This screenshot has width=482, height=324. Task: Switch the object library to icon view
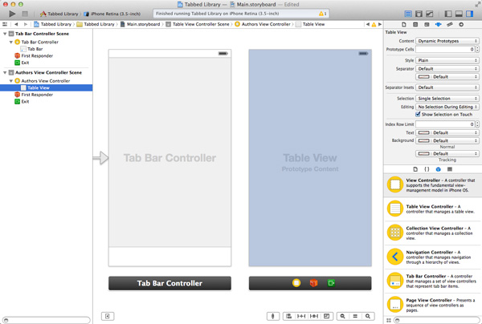coord(389,320)
